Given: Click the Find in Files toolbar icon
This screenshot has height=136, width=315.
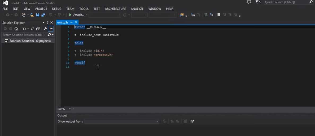Looking at the screenshot, I should pyautogui.click(x=182, y=15).
